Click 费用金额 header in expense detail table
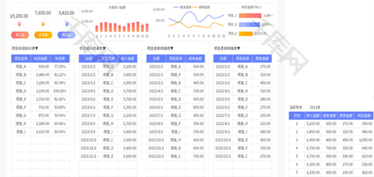This screenshot has height=177, width=374. [262, 58]
